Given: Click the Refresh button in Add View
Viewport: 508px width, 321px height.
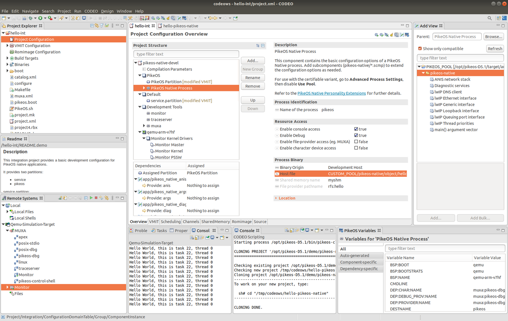Looking at the screenshot, I should click(x=495, y=49).
